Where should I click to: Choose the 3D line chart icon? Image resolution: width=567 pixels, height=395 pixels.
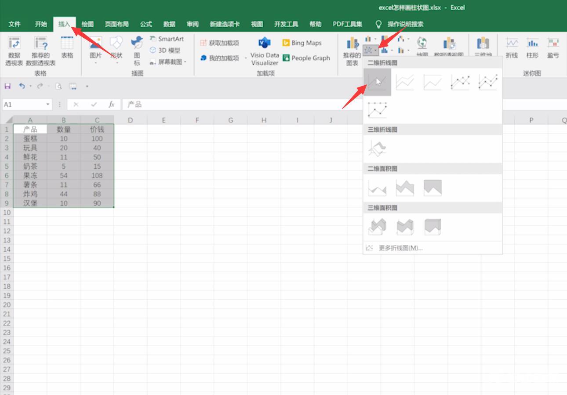click(378, 149)
